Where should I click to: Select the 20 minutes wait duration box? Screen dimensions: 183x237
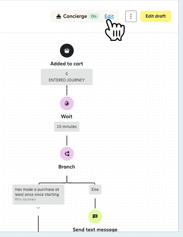pyautogui.click(x=67, y=127)
